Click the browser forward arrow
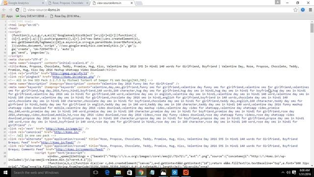 point(11,10)
